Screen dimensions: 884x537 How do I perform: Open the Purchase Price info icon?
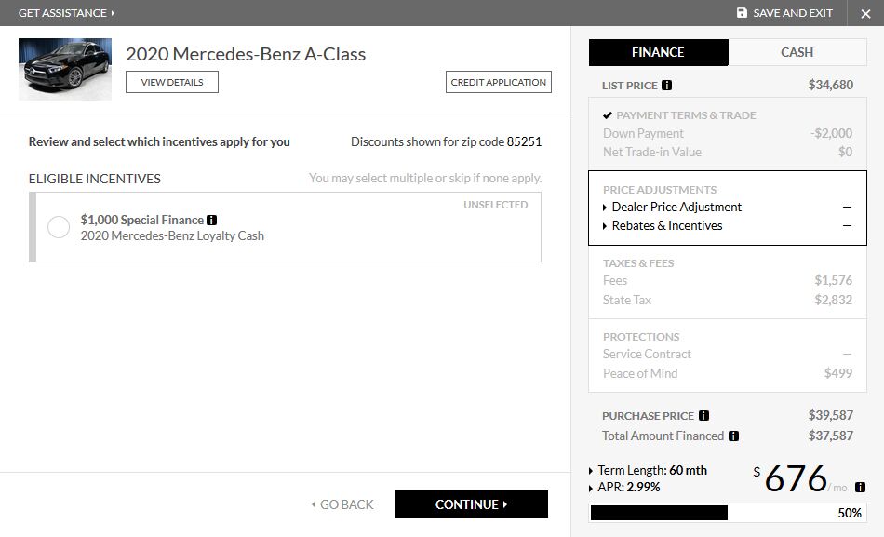[x=703, y=416]
